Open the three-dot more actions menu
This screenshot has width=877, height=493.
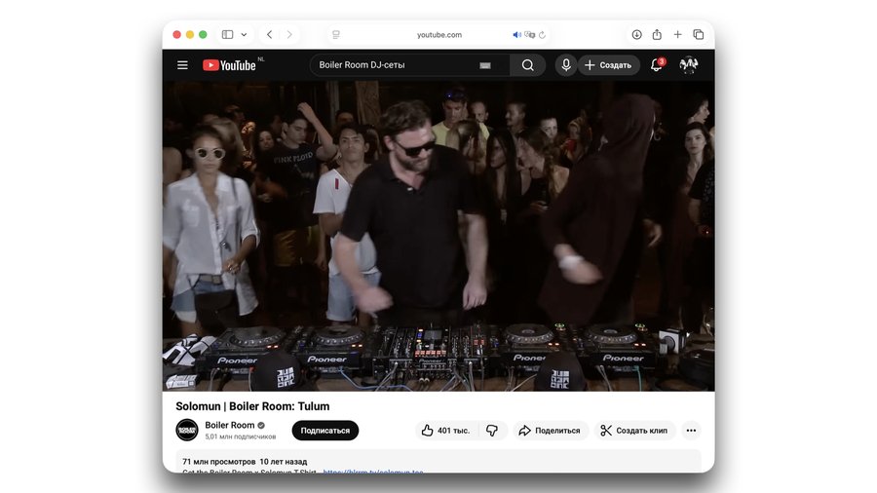[691, 431]
